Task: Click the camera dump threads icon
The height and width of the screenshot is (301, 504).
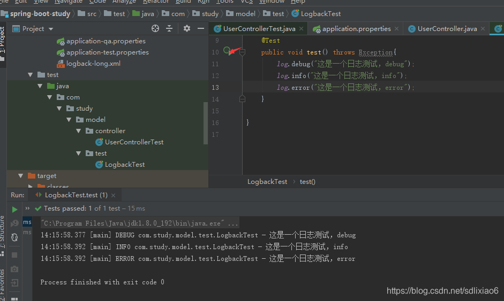Action: tap(14, 269)
